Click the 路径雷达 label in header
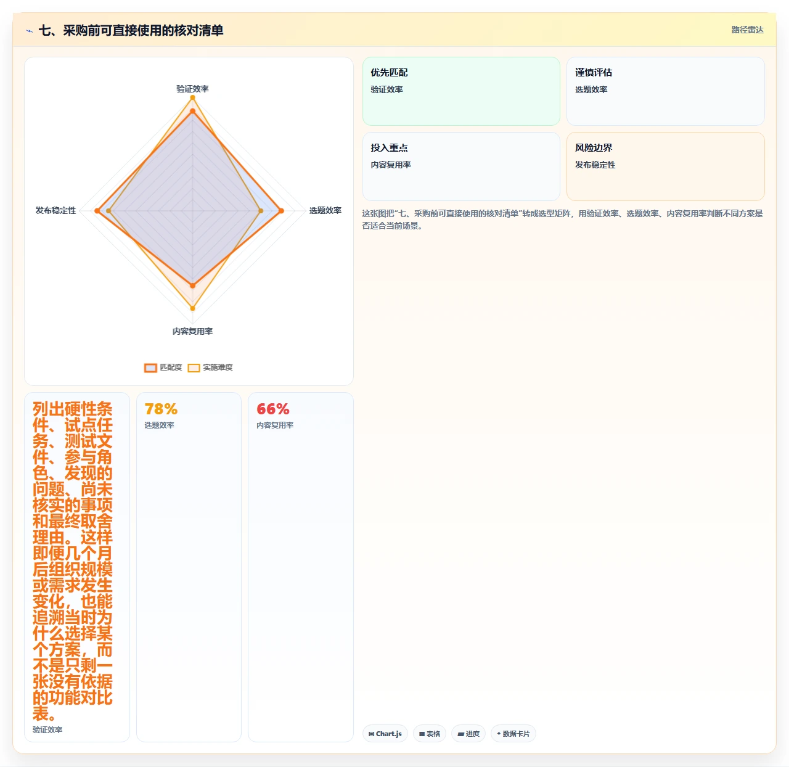Viewport: 789px width, 767px height. pyautogui.click(x=747, y=30)
